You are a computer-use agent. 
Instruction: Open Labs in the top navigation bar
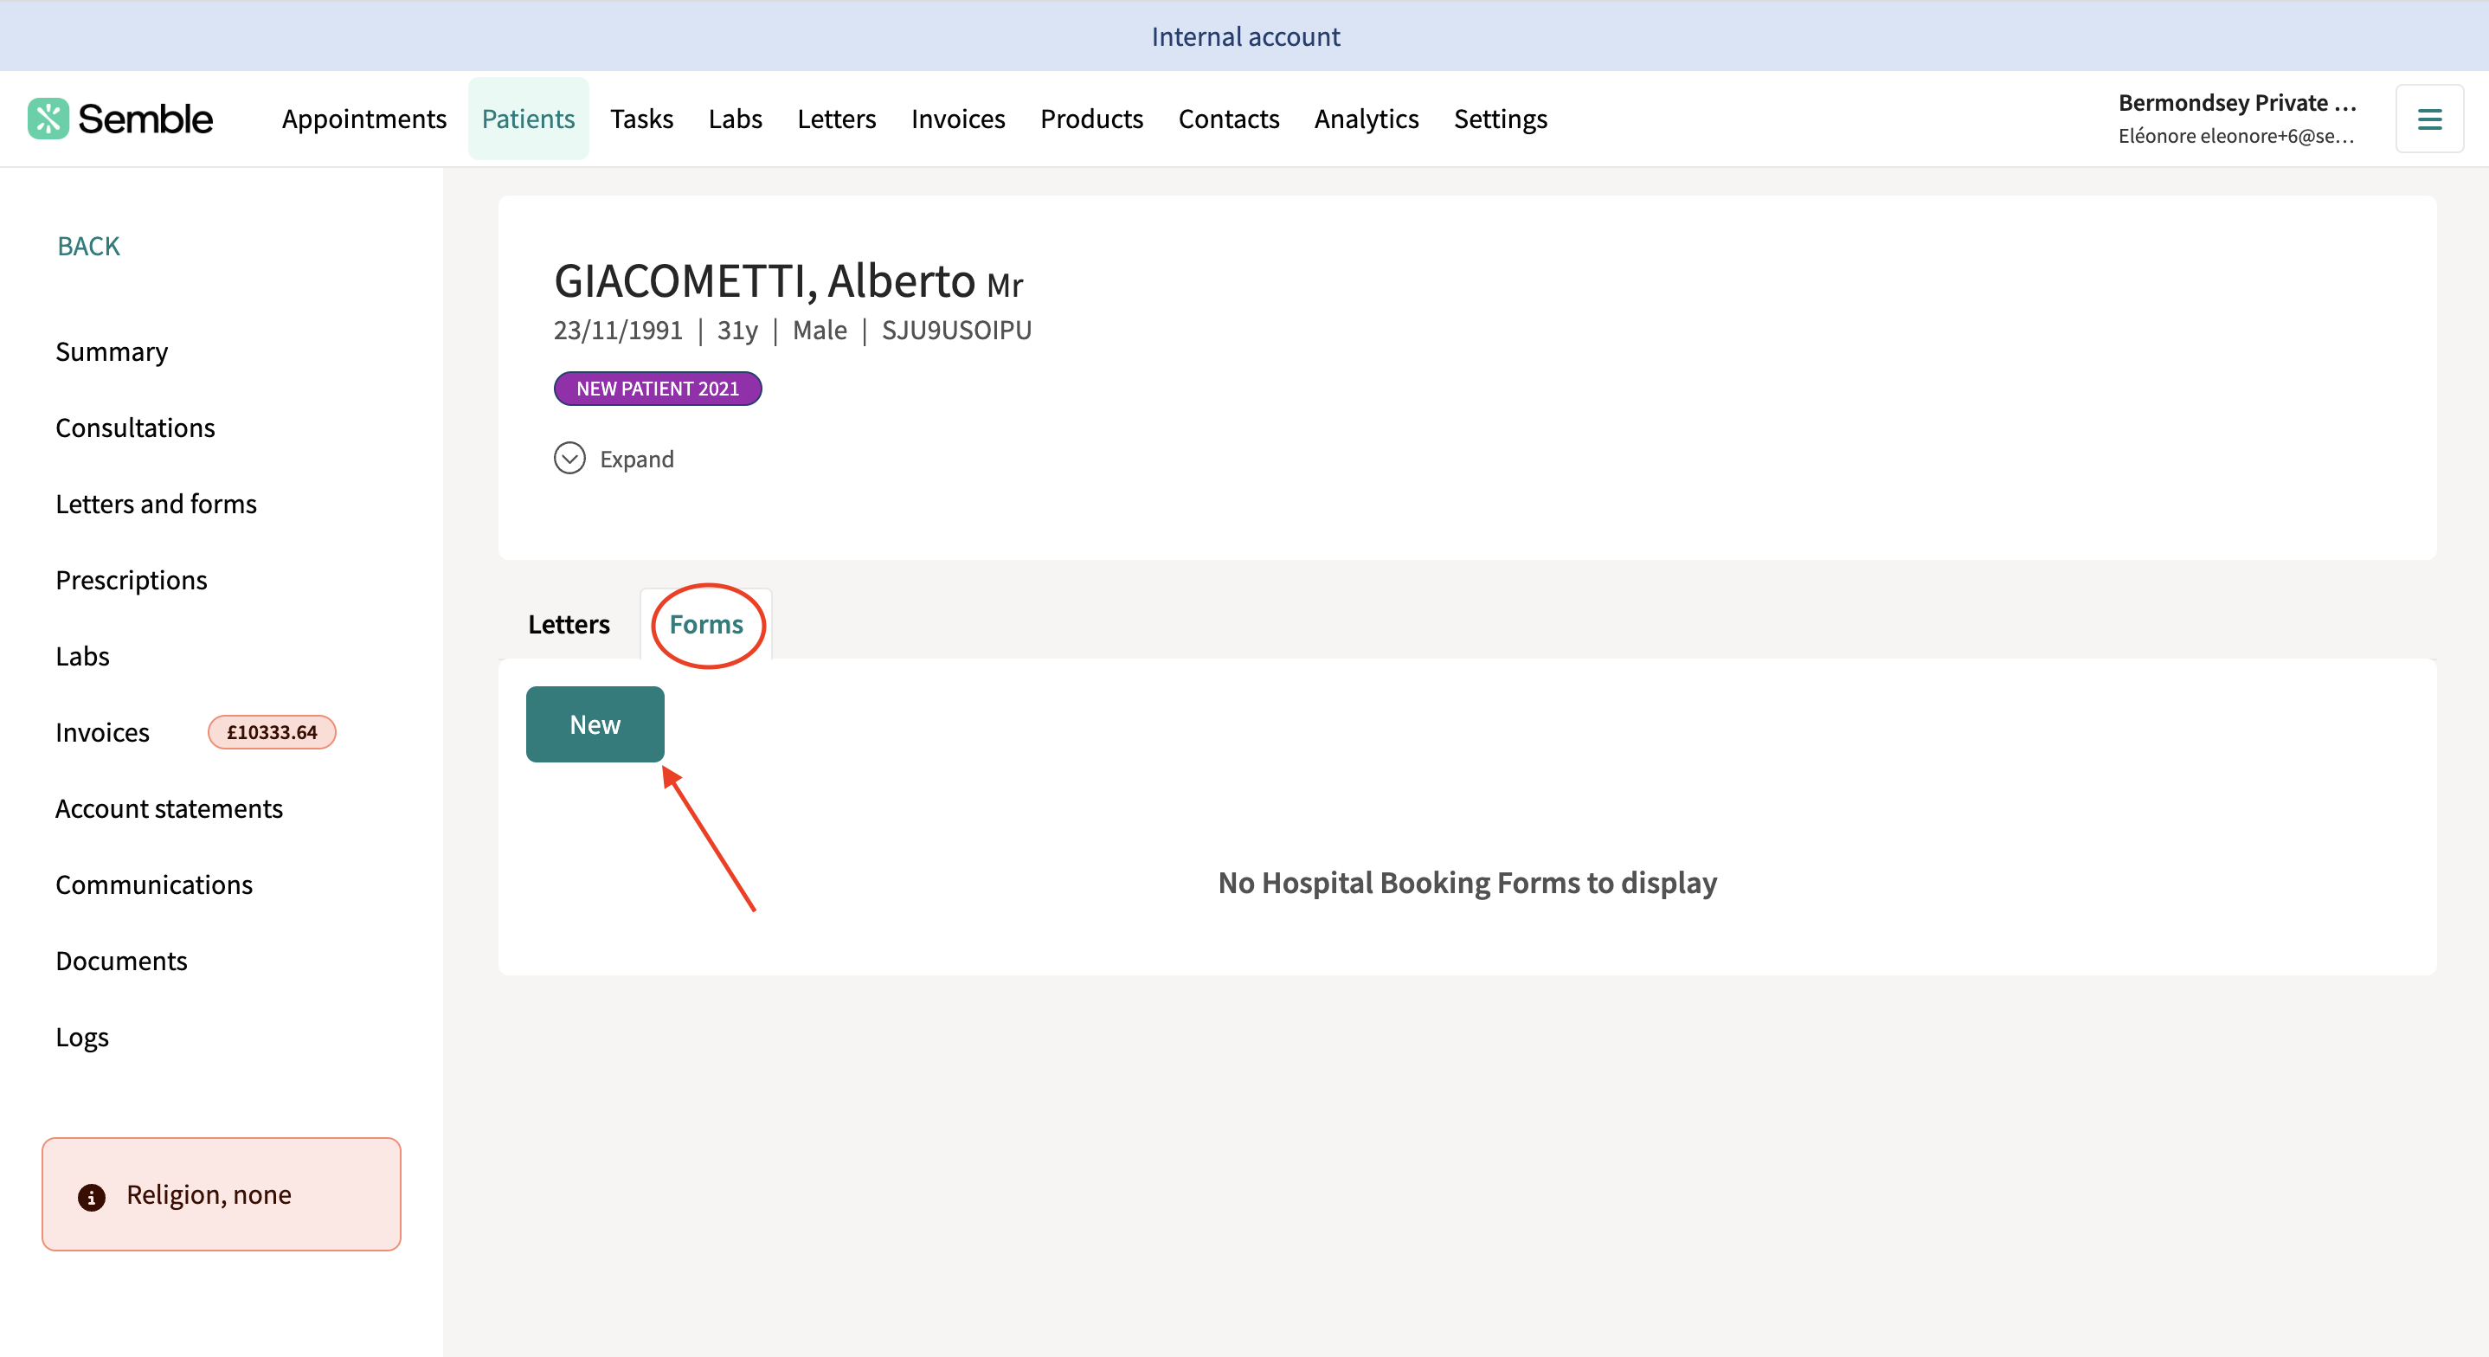click(x=736, y=119)
